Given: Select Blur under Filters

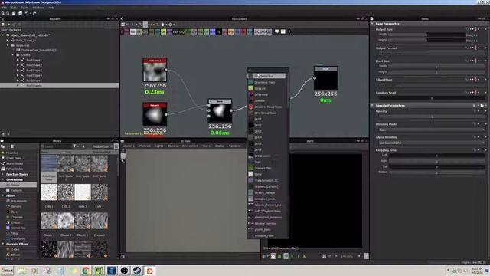Looking at the screenshot, I should pos(14,212).
